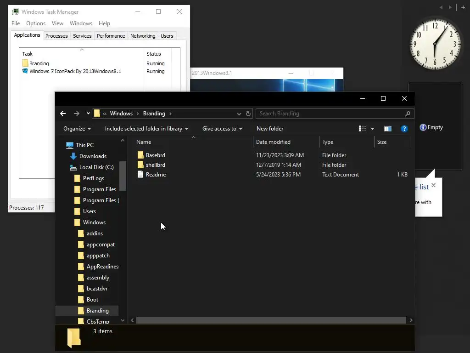Image resolution: width=470 pixels, height=353 pixels.
Task: Select the Boot folder in tree
Action: pyautogui.click(x=88, y=300)
